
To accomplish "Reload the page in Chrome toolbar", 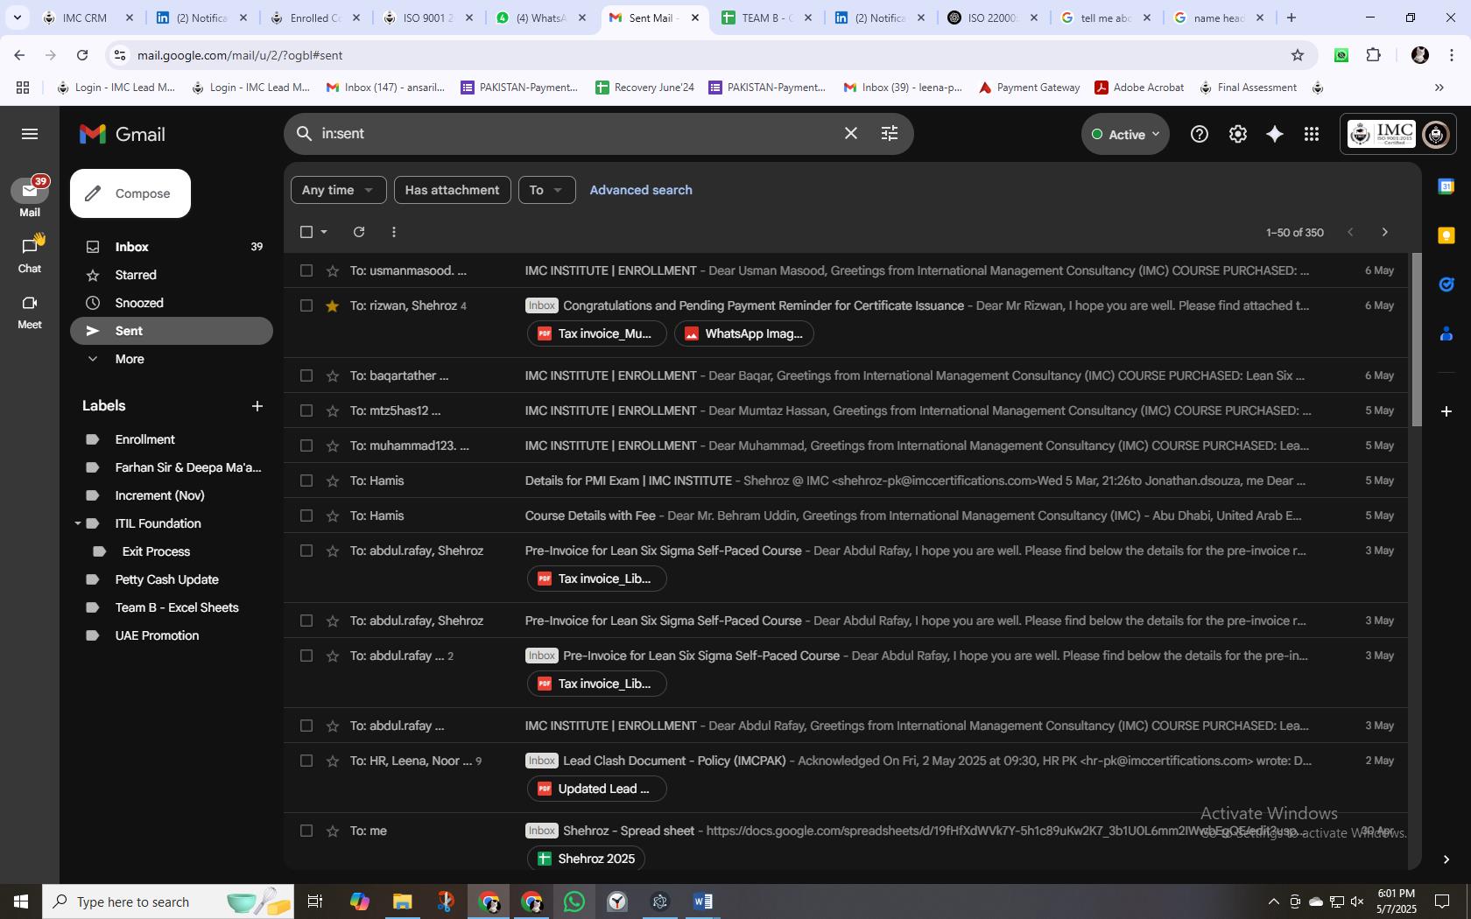I will (x=81, y=55).
